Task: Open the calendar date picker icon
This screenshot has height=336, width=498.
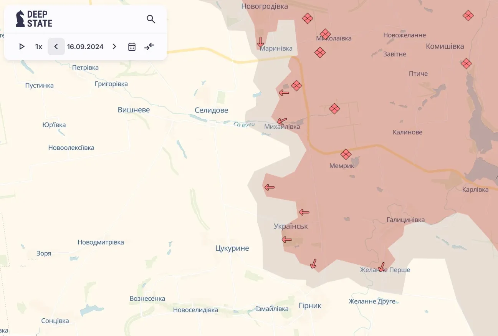Action: pos(132,46)
